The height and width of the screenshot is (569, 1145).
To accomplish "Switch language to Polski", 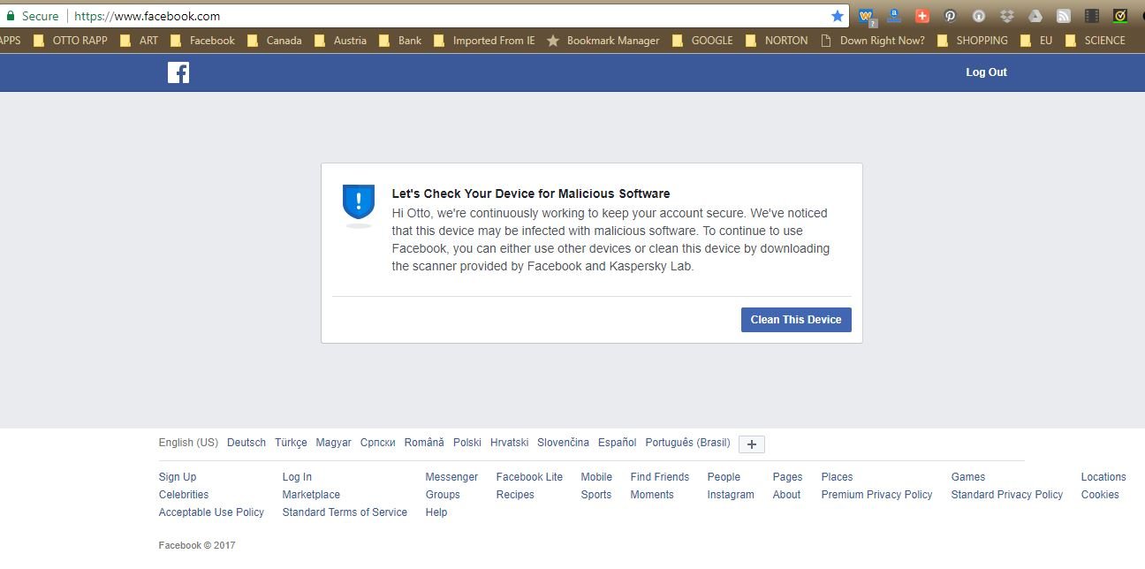I will 467,443.
